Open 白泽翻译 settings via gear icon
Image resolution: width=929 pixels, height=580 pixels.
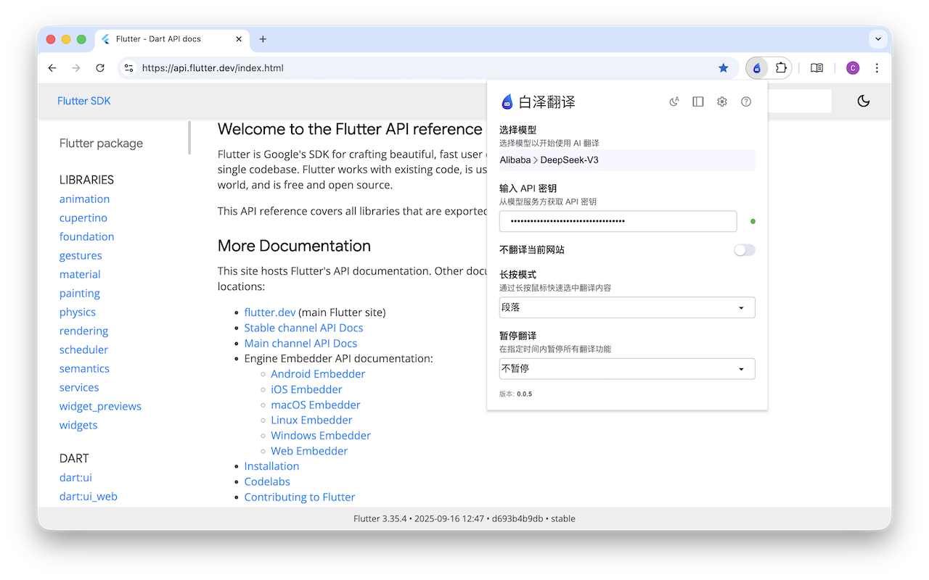(x=721, y=101)
